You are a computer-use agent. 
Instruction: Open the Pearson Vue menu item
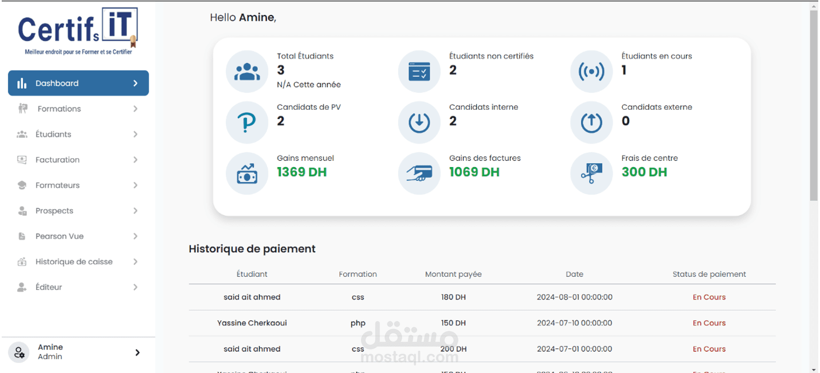click(x=79, y=236)
